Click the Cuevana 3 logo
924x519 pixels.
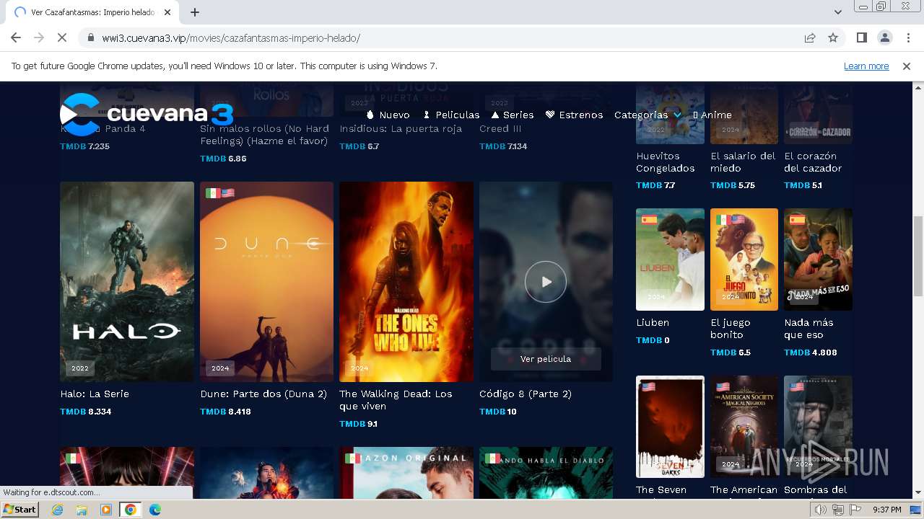click(147, 114)
